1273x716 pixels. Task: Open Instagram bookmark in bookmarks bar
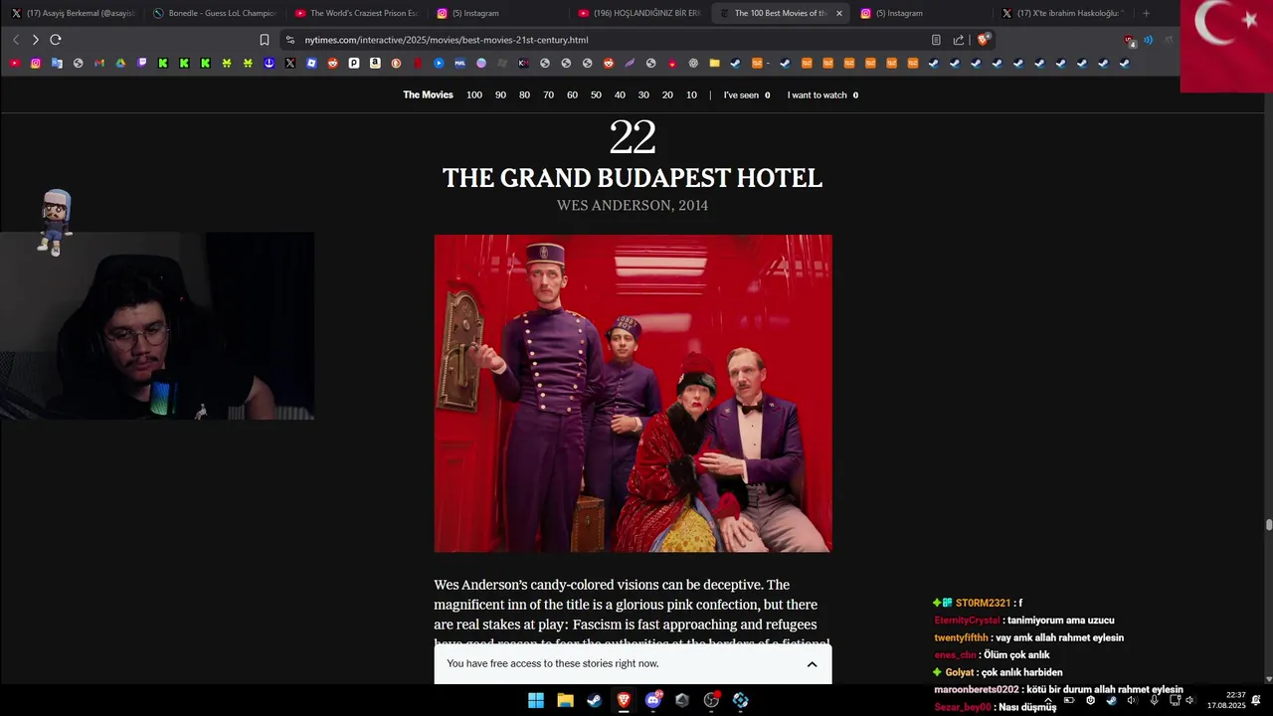pyautogui.click(x=36, y=63)
